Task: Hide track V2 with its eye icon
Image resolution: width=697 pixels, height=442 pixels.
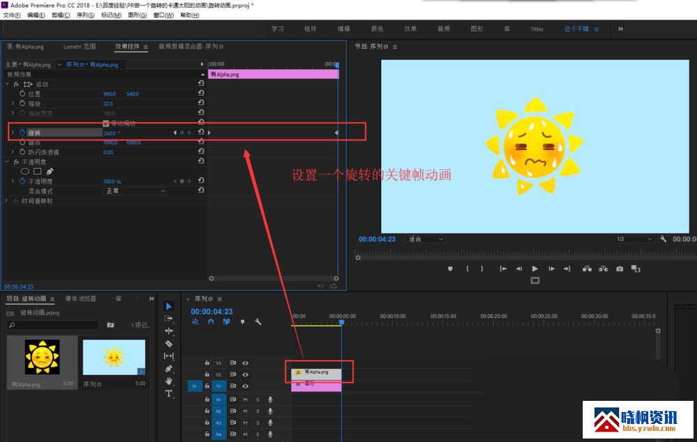Action: [245, 374]
